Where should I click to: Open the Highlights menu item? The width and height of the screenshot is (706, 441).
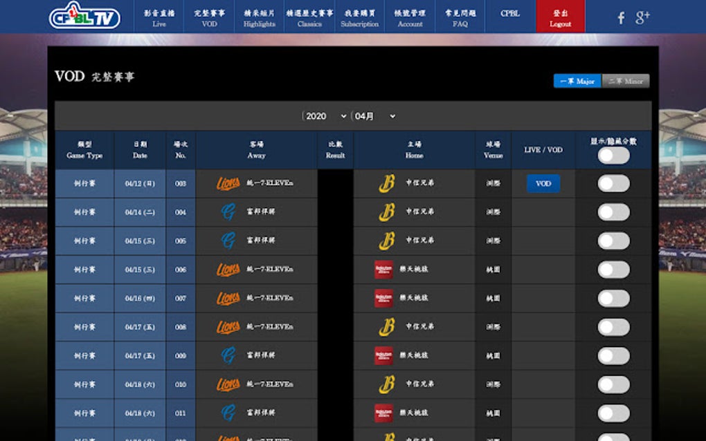coord(260,17)
